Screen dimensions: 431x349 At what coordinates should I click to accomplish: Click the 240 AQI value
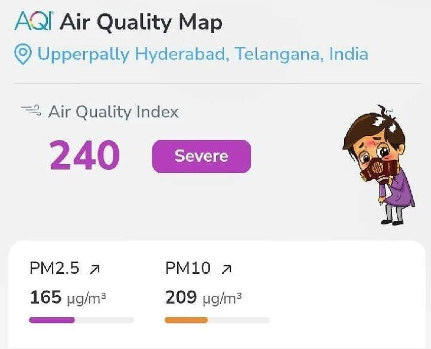pyautogui.click(x=84, y=156)
